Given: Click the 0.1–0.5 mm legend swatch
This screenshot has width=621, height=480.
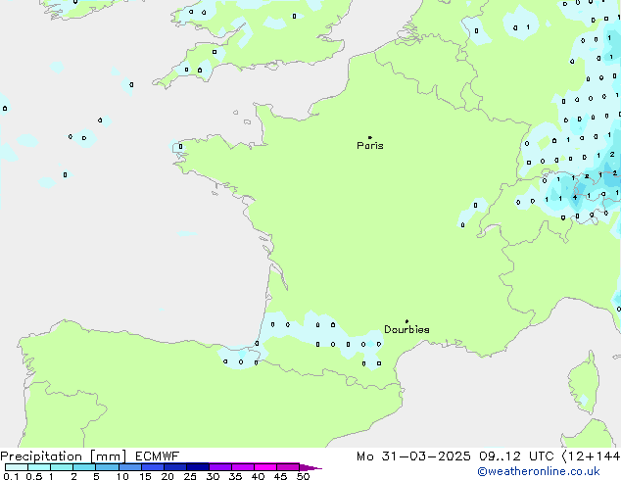Looking at the screenshot, I should 17,467.
